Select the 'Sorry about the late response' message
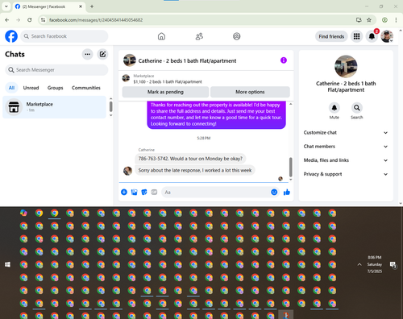This screenshot has height=319, width=403. pyautogui.click(x=195, y=170)
